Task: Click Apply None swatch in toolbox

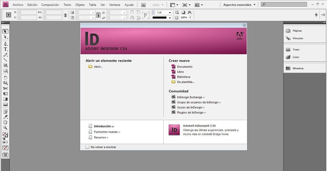Action: 5,148
